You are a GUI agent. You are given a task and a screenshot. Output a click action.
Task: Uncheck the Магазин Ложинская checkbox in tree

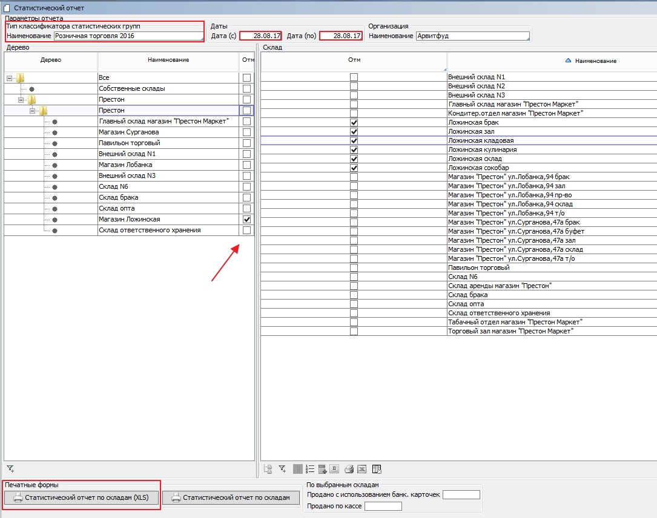pyautogui.click(x=246, y=220)
